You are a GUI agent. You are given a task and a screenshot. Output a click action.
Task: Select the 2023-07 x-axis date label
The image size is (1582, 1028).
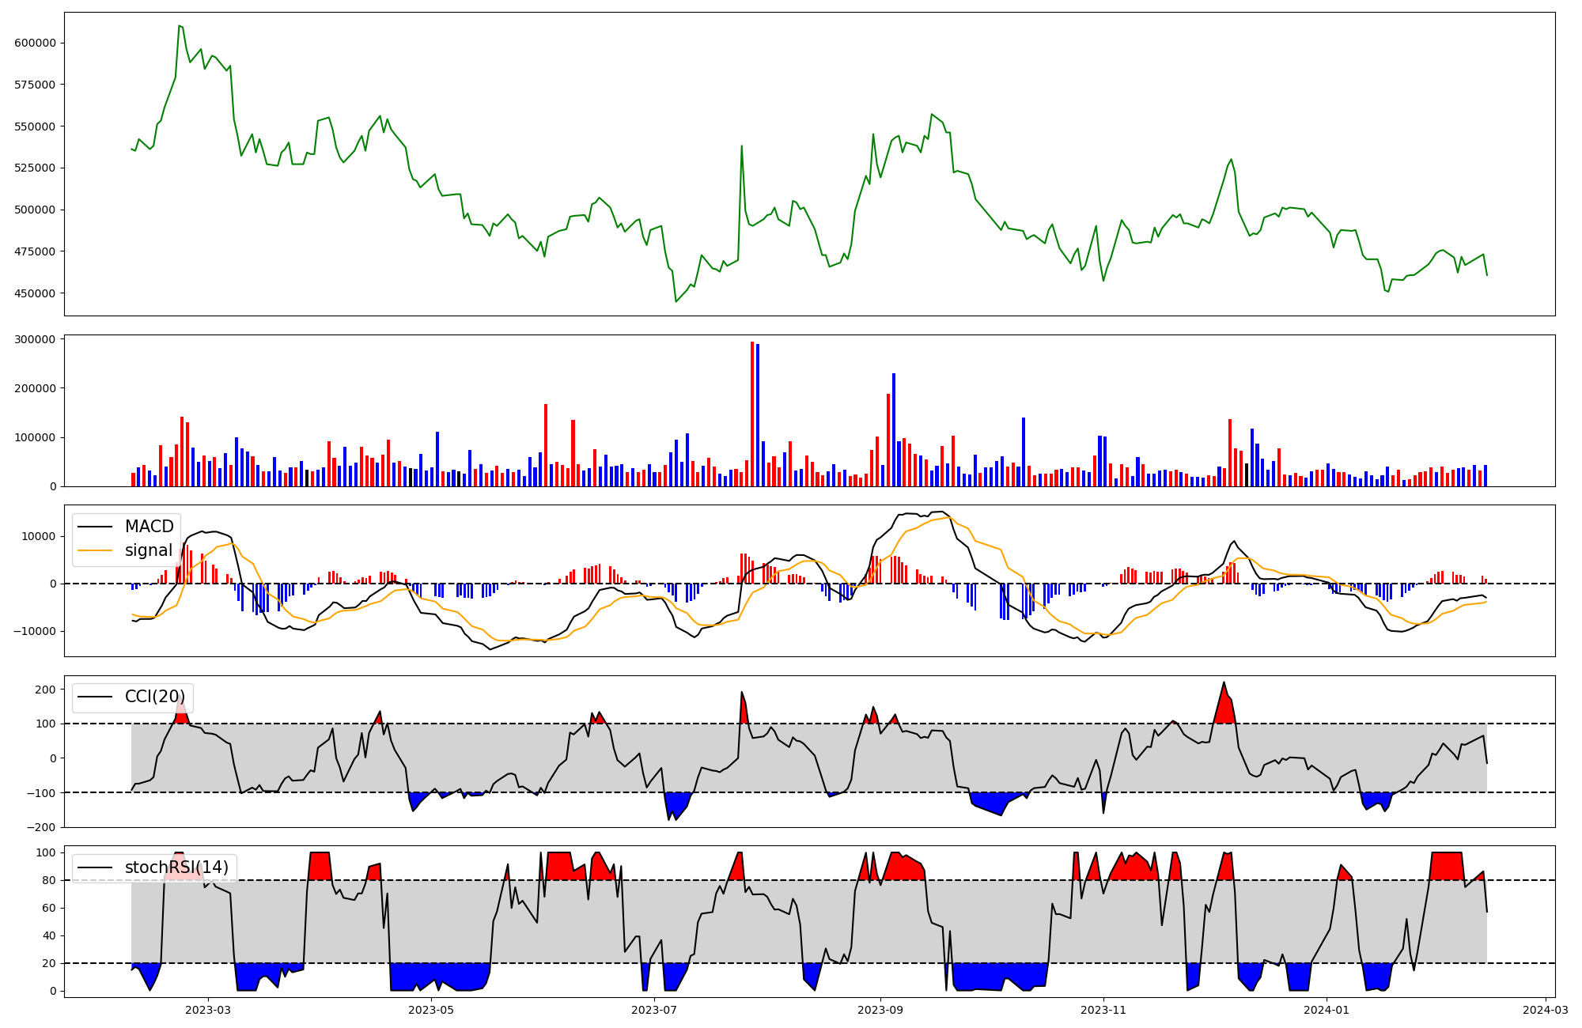pos(654,1010)
